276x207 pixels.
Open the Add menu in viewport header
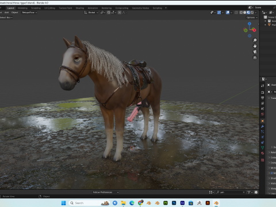[6, 13]
